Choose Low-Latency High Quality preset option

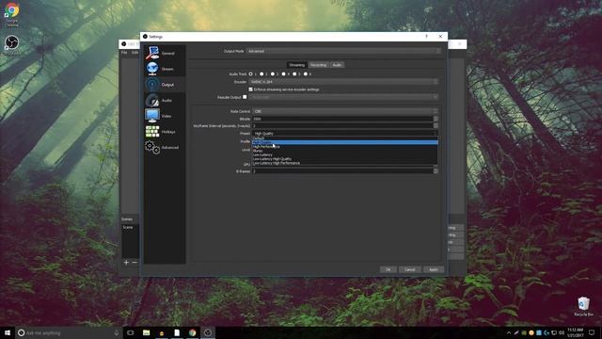coord(345,159)
